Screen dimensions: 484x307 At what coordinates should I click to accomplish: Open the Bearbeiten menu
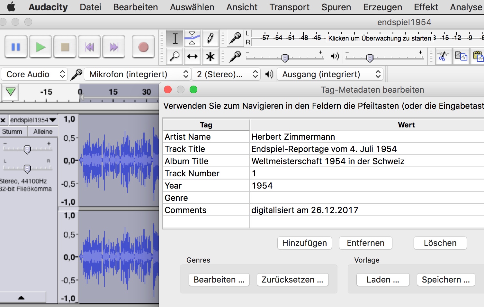[x=135, y=7]
